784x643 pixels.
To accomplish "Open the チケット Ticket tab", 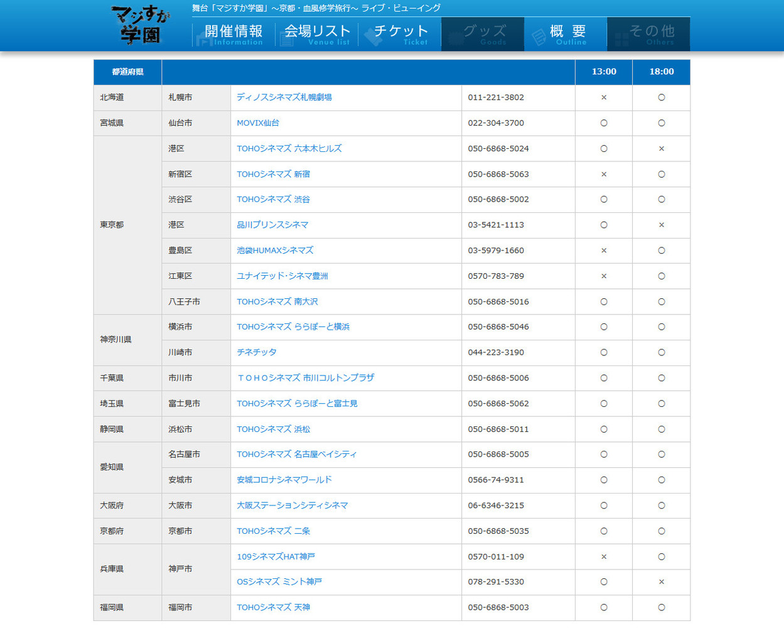I will [400, 34].
